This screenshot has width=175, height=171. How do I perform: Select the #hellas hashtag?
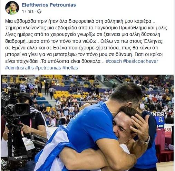(x=70, y=68)
